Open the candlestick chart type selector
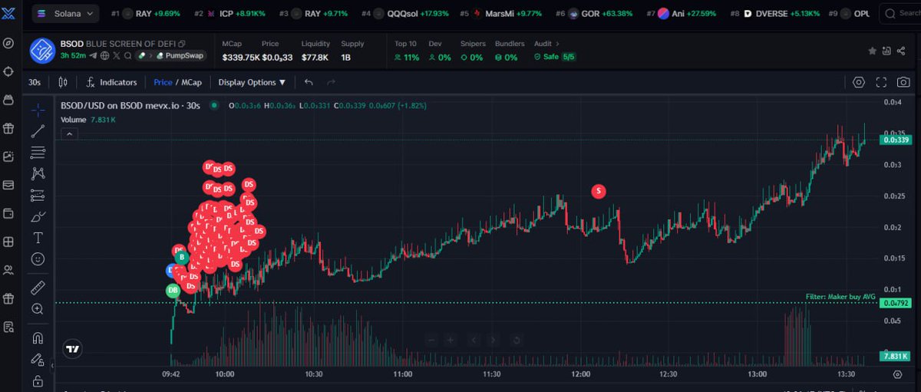The image size is (921, 392). [62, 82]
